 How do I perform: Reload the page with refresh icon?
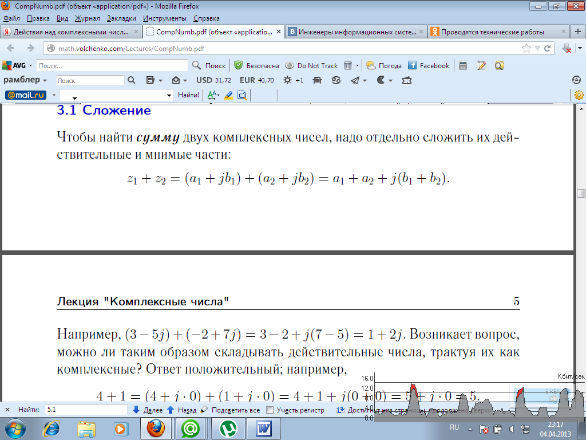pos(547,48)
